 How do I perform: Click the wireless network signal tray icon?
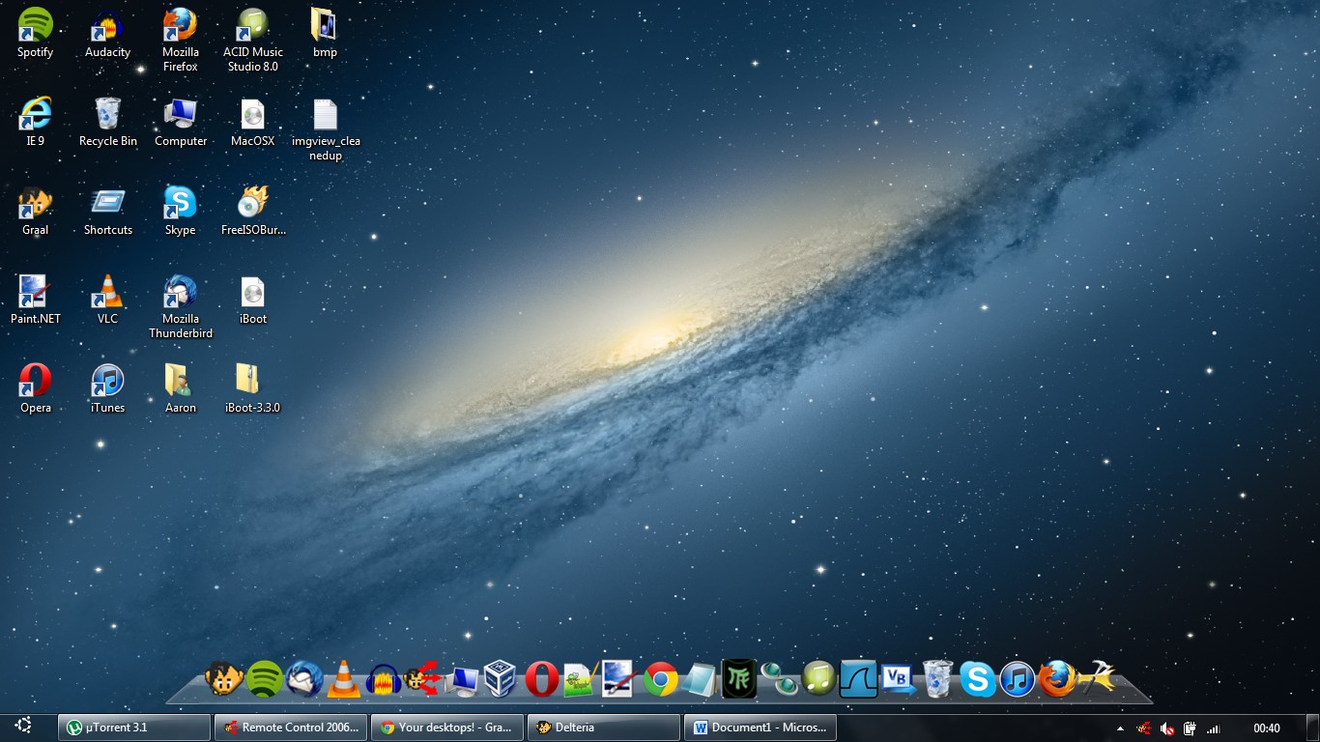click(1213, 728)
